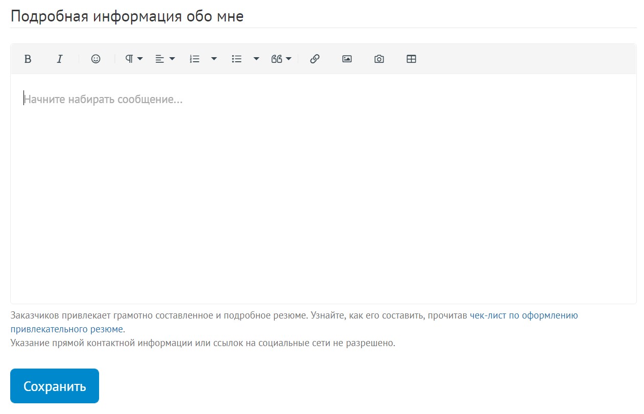This screenshot has width=644, height=414.
Task: Click the camera icon in the toolbar
Action: tap(379, 59)
